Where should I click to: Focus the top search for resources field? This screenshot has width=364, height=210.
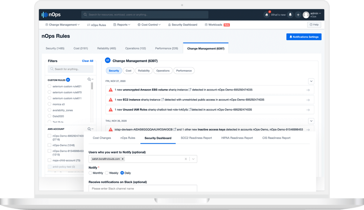click(145, 14)
